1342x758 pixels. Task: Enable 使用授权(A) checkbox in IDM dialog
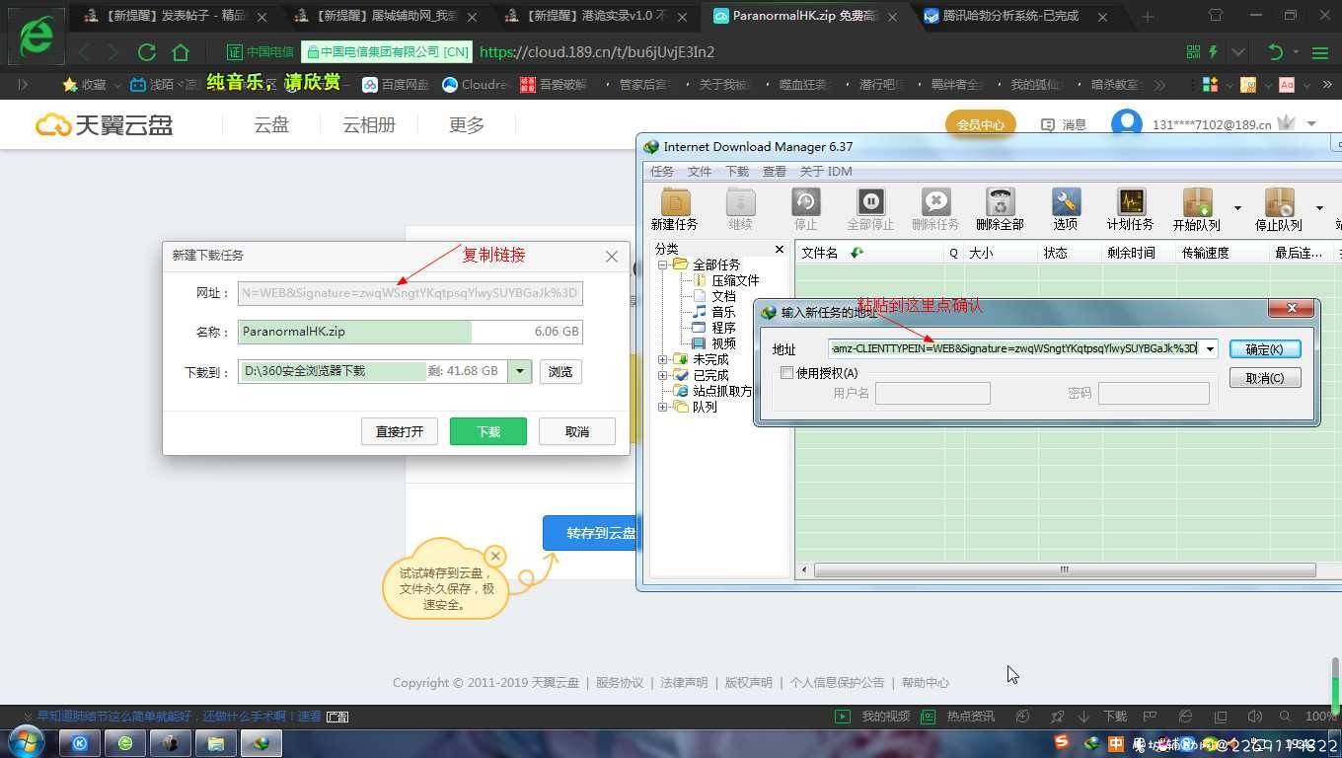pos(786,373)
